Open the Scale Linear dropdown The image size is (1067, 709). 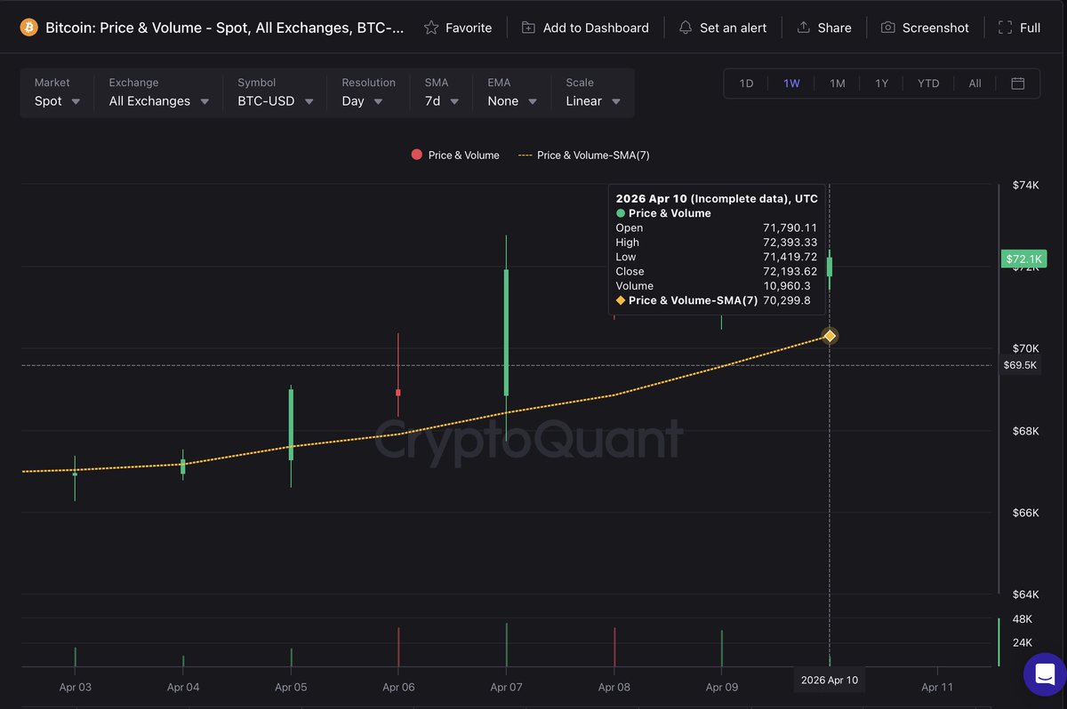[x=593, y=101]
